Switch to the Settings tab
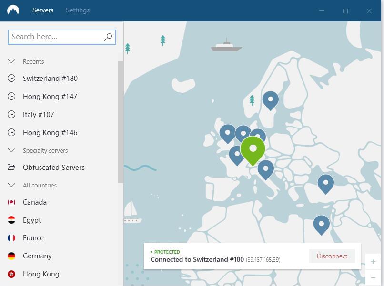The width and height of the screenshot is (384, 286). pos(78,10)
